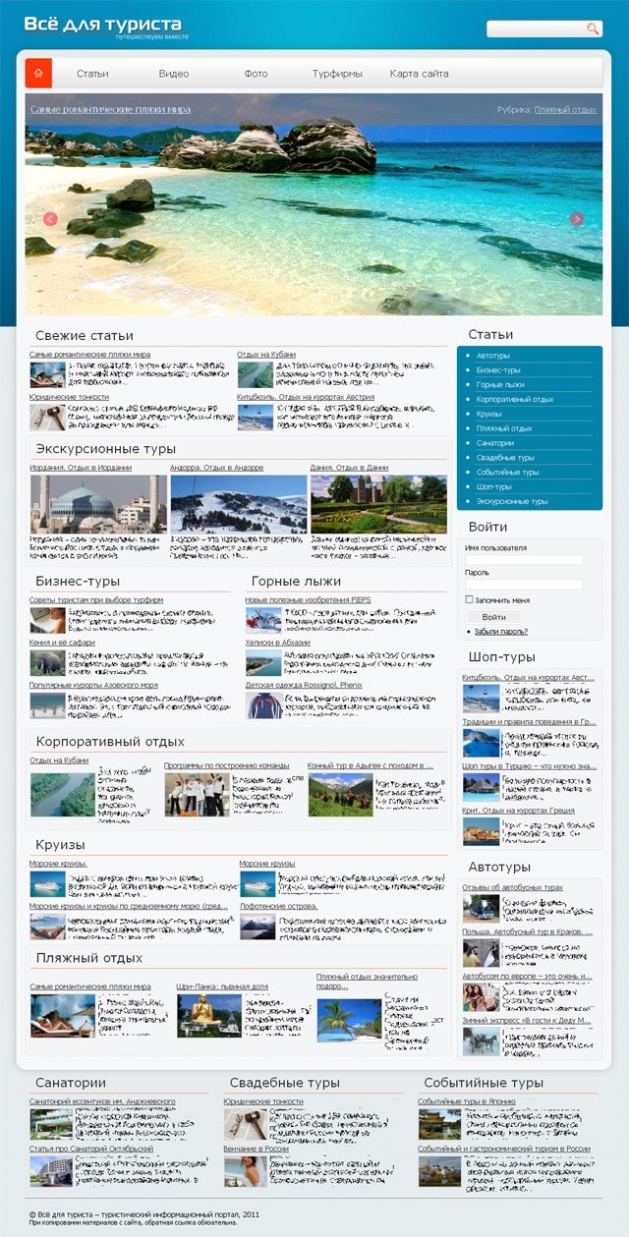Open Советы туристам при выборе турфирм
The width and height of the screenshot is (629, 1237).
click(x=96, y=599)
